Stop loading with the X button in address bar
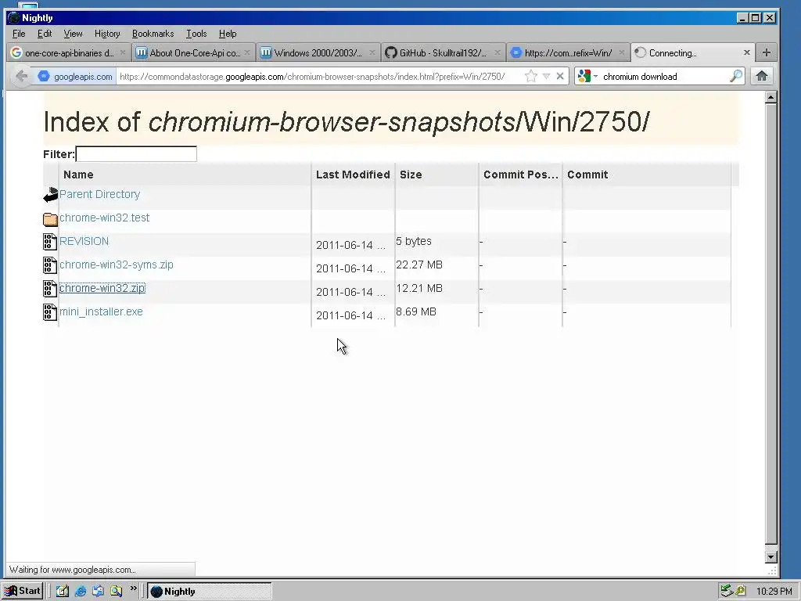Screen dimensions: 801x601 (560, 77)
